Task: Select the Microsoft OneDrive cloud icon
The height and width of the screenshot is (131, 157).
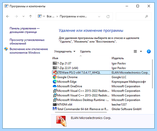Action: pyautogui.click(x=55, y=86)
